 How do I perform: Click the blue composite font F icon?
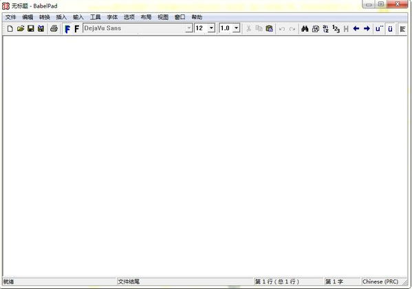(x=67, y=29)
